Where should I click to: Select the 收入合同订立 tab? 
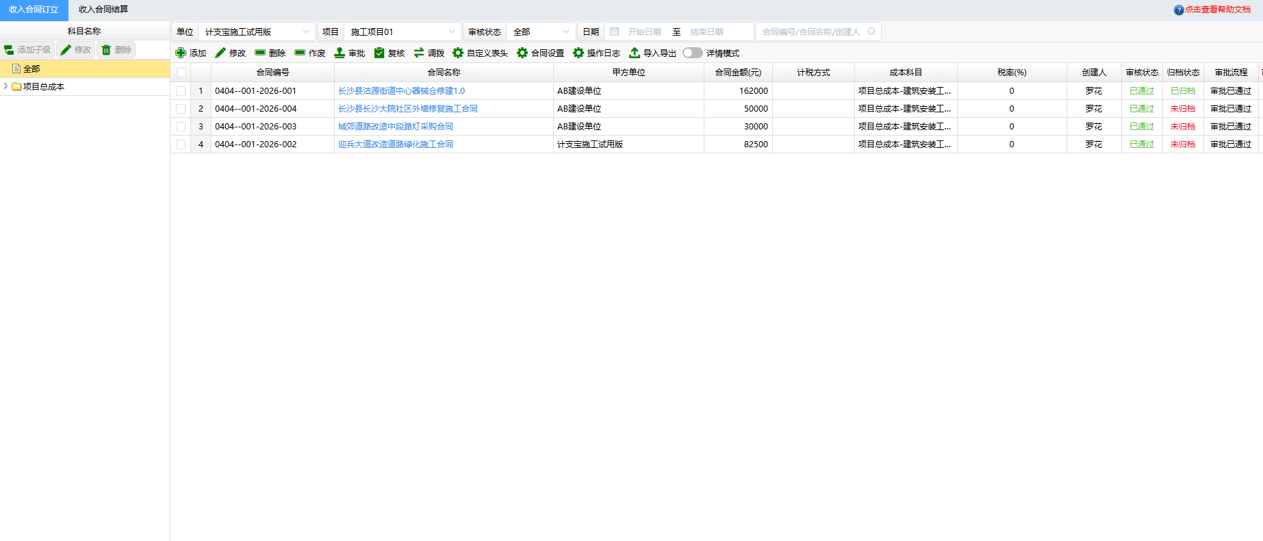[34, 10]
